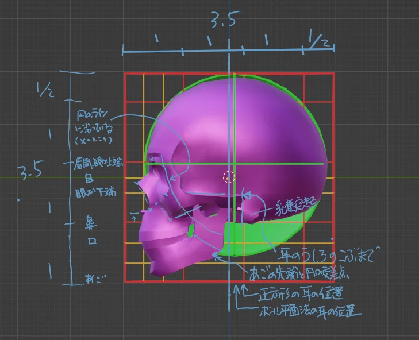
Task: Click the blue dot at jaw-circle intersection
Action: (x=215, y=255)
